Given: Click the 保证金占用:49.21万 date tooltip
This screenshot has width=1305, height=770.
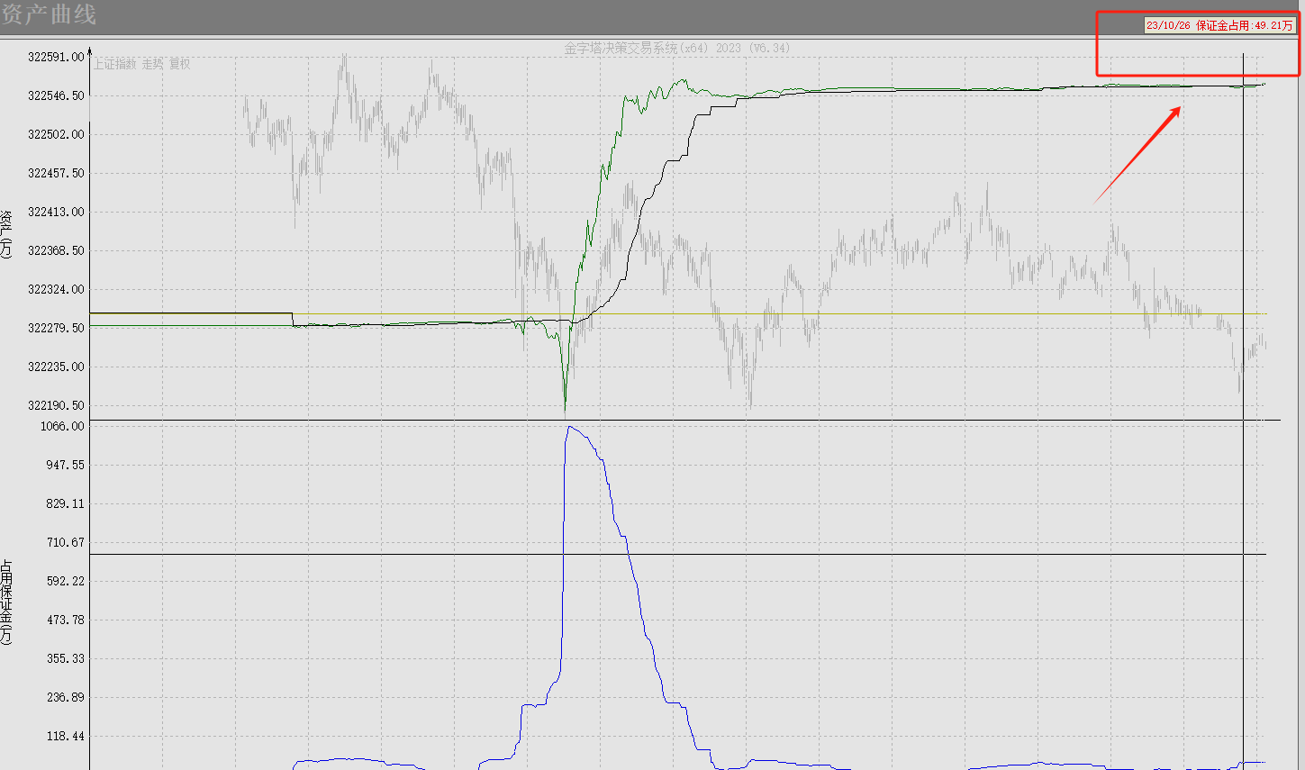Looking at the screenshot, I should 1219,25.
